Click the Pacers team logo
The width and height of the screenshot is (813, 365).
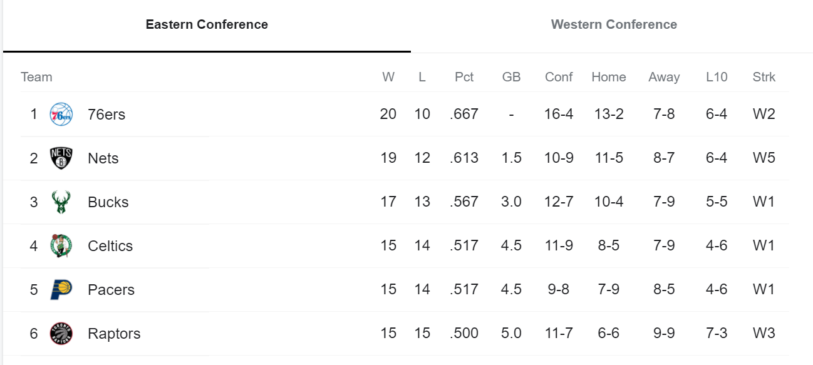pos(61,290)
